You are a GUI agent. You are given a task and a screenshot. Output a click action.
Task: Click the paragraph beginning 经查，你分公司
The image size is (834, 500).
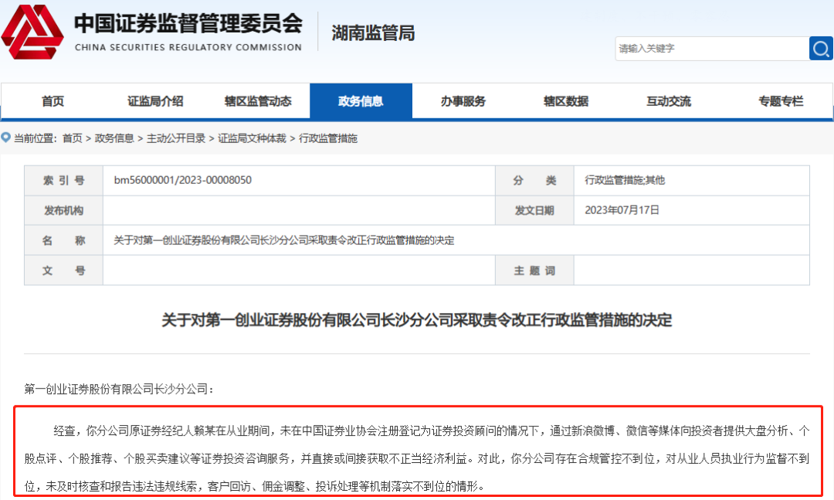(x=417, y=458)
